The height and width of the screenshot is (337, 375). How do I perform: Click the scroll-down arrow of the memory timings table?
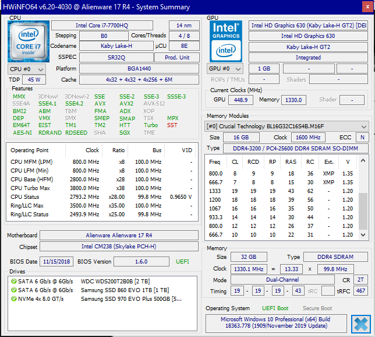pos(363,235)
